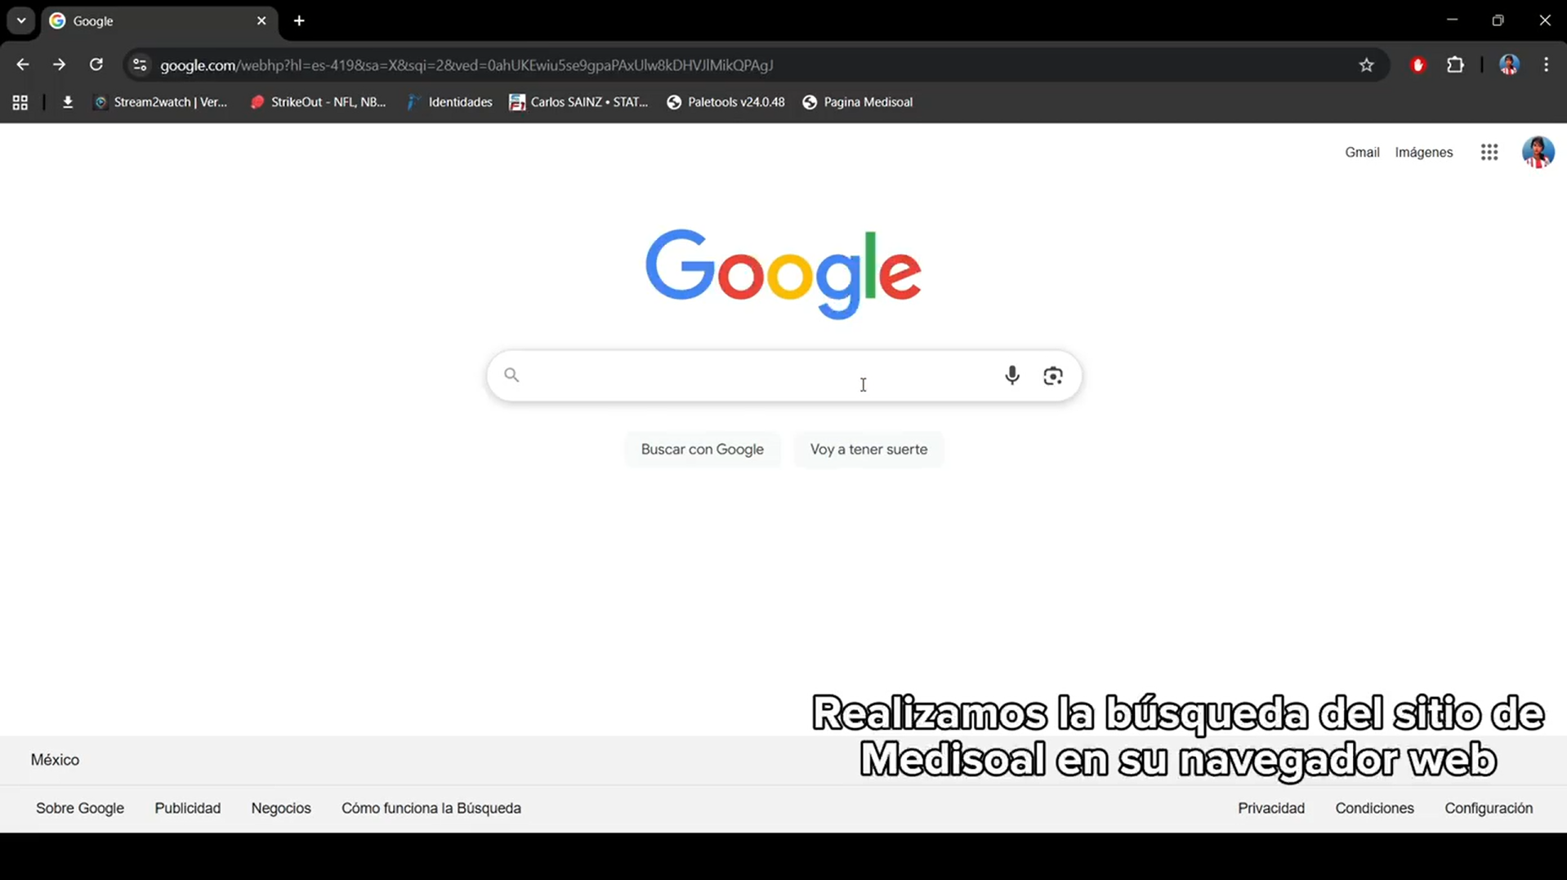Open Gmail link
Image resolution: width=1567 pixels, height=880 pixels.
click(x=1362, y=153)
